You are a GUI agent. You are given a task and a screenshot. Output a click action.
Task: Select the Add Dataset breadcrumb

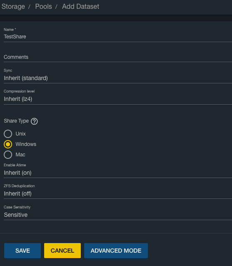click(x=80, y=6)
